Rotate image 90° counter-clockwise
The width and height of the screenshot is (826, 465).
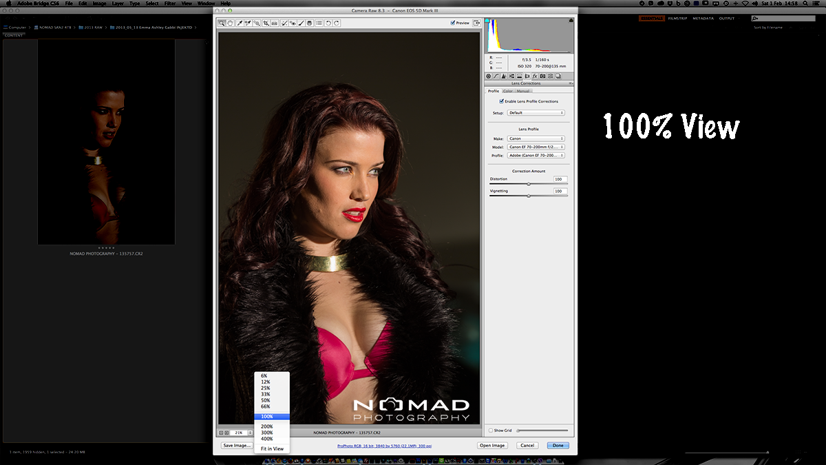(x=329, y=23)
